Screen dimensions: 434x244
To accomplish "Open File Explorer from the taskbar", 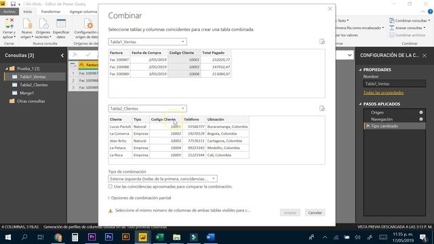I will pos(176,237).
